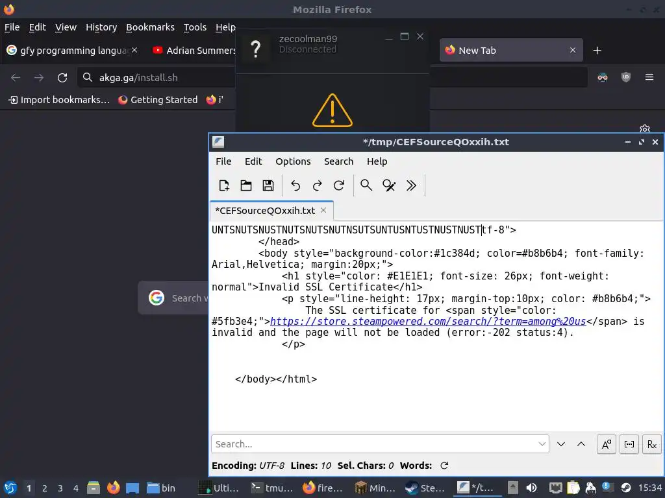The image size is (665, 498).
Task: Open the Steam tray icon beside the clock
Action: pos(625,488)
